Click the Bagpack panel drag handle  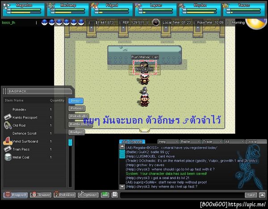point(4,91)
